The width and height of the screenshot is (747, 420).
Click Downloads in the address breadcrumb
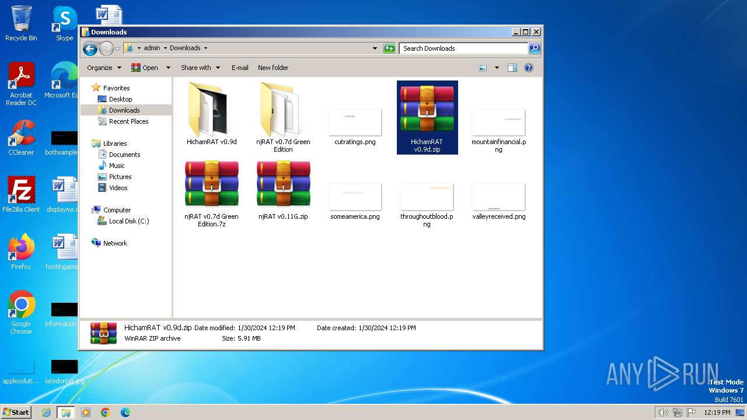tap(185, 48)
